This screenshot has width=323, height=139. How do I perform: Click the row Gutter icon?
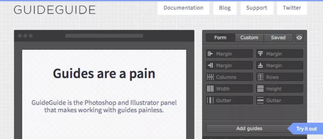(x=260, y=100)
